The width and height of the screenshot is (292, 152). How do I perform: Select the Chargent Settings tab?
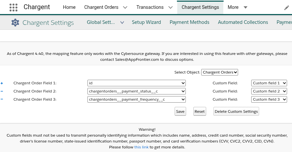tap(200, 7)
